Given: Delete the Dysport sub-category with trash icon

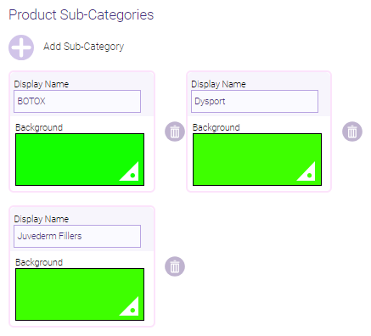Looking at the screenshot, I should (352, 132).
